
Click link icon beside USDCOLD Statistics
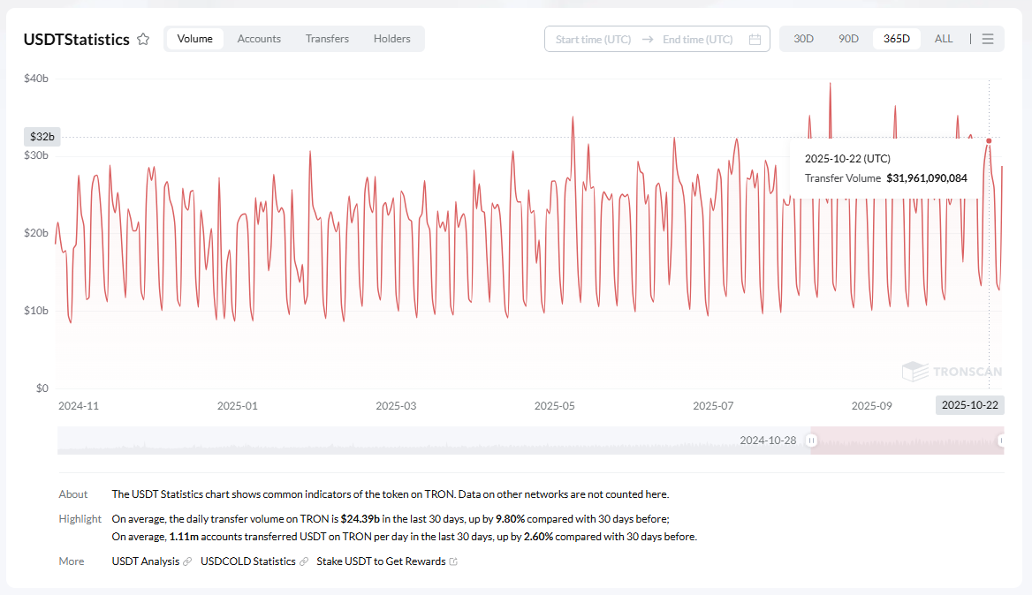click(x=304, y=561)
